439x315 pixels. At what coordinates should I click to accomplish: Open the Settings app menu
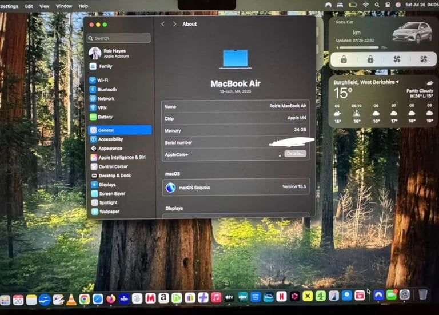point(9,6)
